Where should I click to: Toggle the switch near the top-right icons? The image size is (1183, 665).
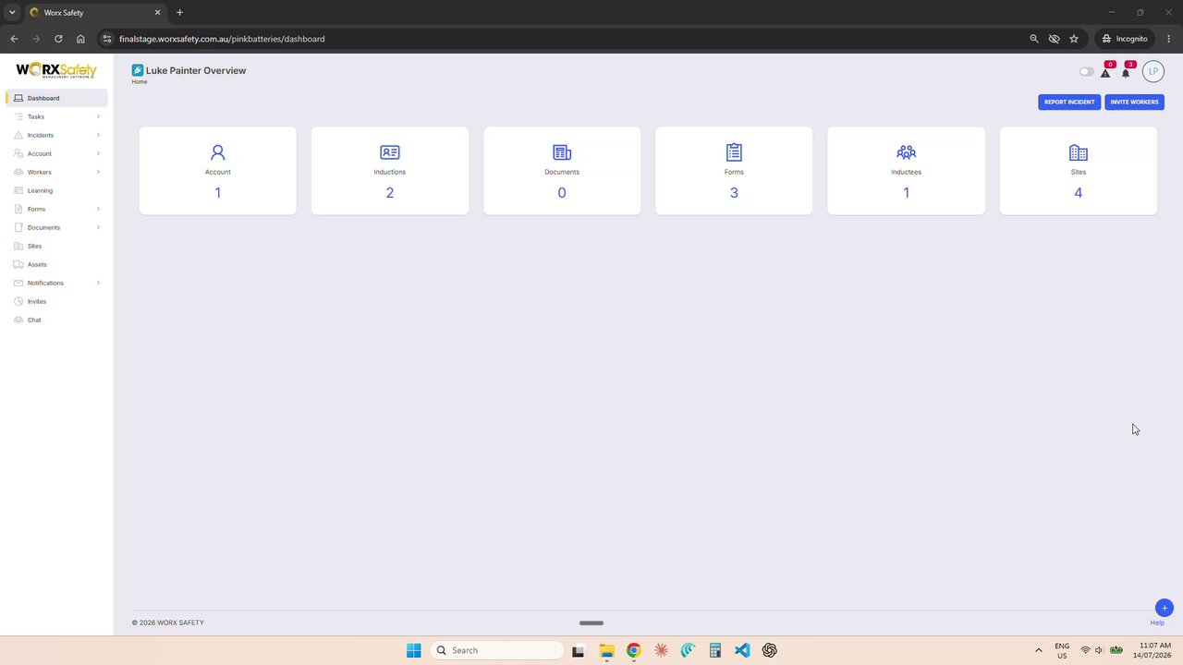pos(1086,72)
